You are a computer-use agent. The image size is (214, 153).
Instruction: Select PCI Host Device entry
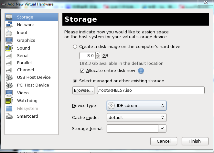[32, 85]
